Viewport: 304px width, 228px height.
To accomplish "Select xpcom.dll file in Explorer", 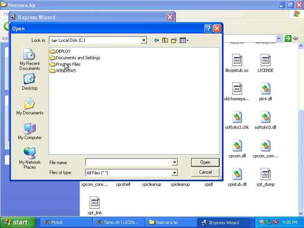I will 237,149.
